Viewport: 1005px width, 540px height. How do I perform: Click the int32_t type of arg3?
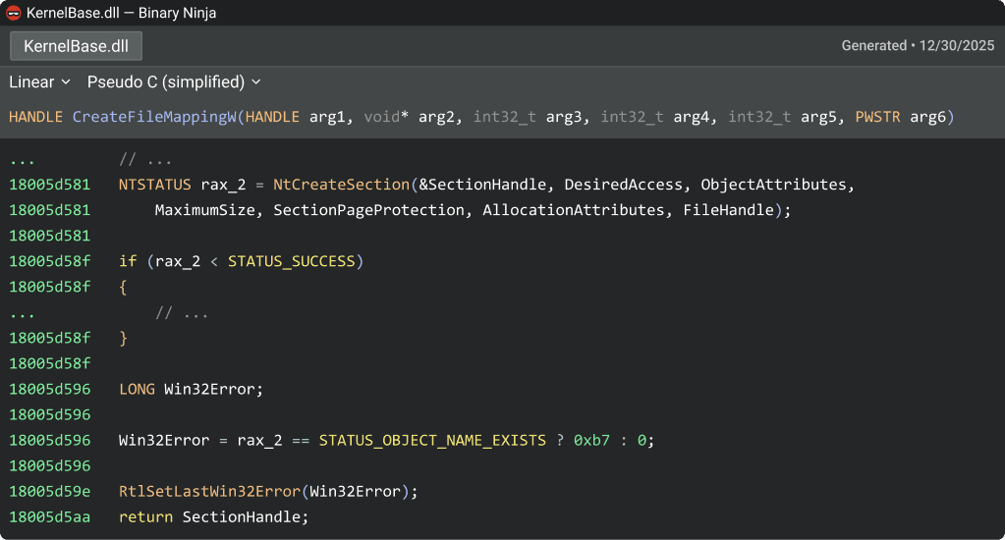[x=504, y=117]
